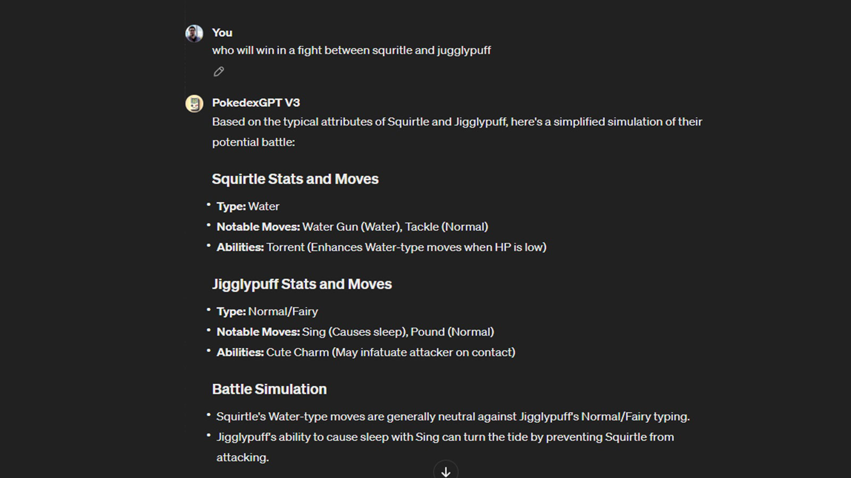Click the "potential battle:" text line
Image resolution: width=851 pixels, height=478 pixels.
[253, 142]
